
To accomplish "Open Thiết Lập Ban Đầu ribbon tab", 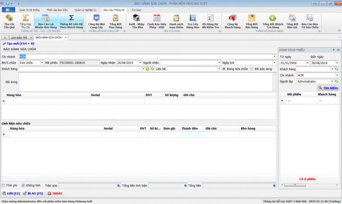I will pos(57,10).
